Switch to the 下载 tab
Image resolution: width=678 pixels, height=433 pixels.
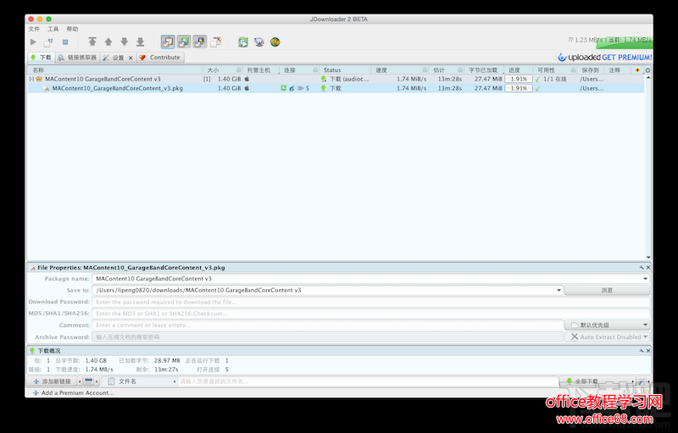(42, 58)
